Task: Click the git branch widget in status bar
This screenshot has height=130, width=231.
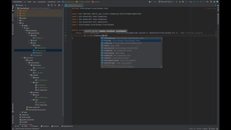Action: coord(212,129)
